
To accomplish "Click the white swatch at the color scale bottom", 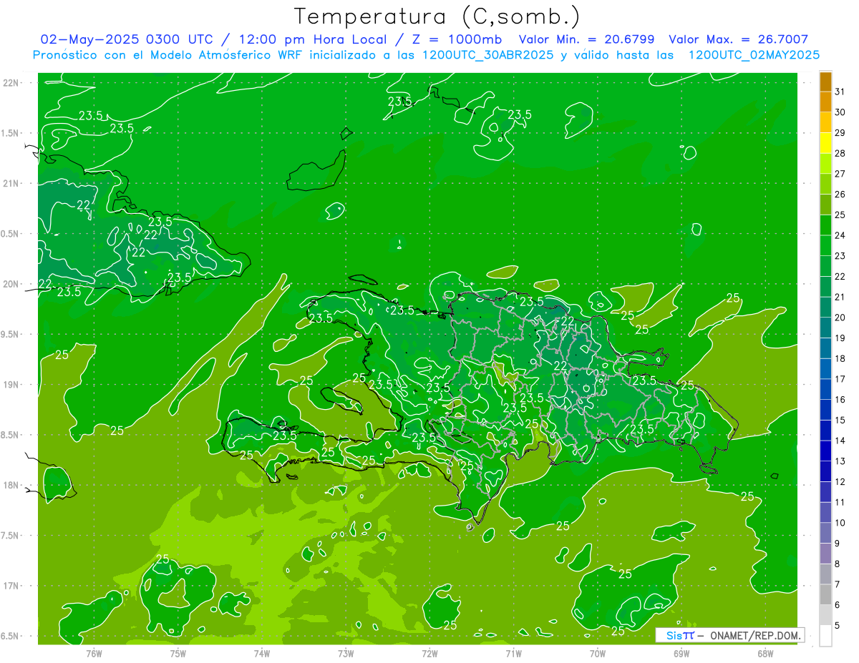I will pyautogui.click(x=825, y=636).
